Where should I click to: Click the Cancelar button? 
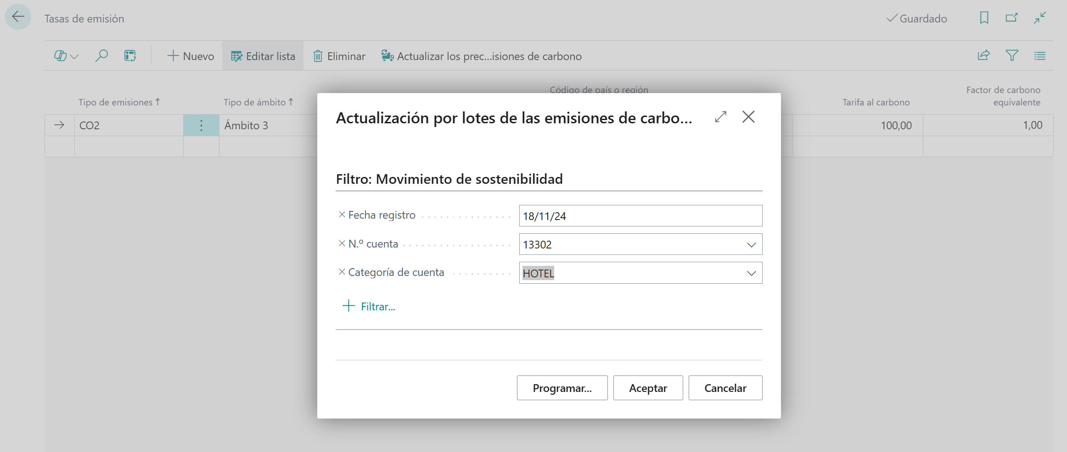(x=725, y=388)
